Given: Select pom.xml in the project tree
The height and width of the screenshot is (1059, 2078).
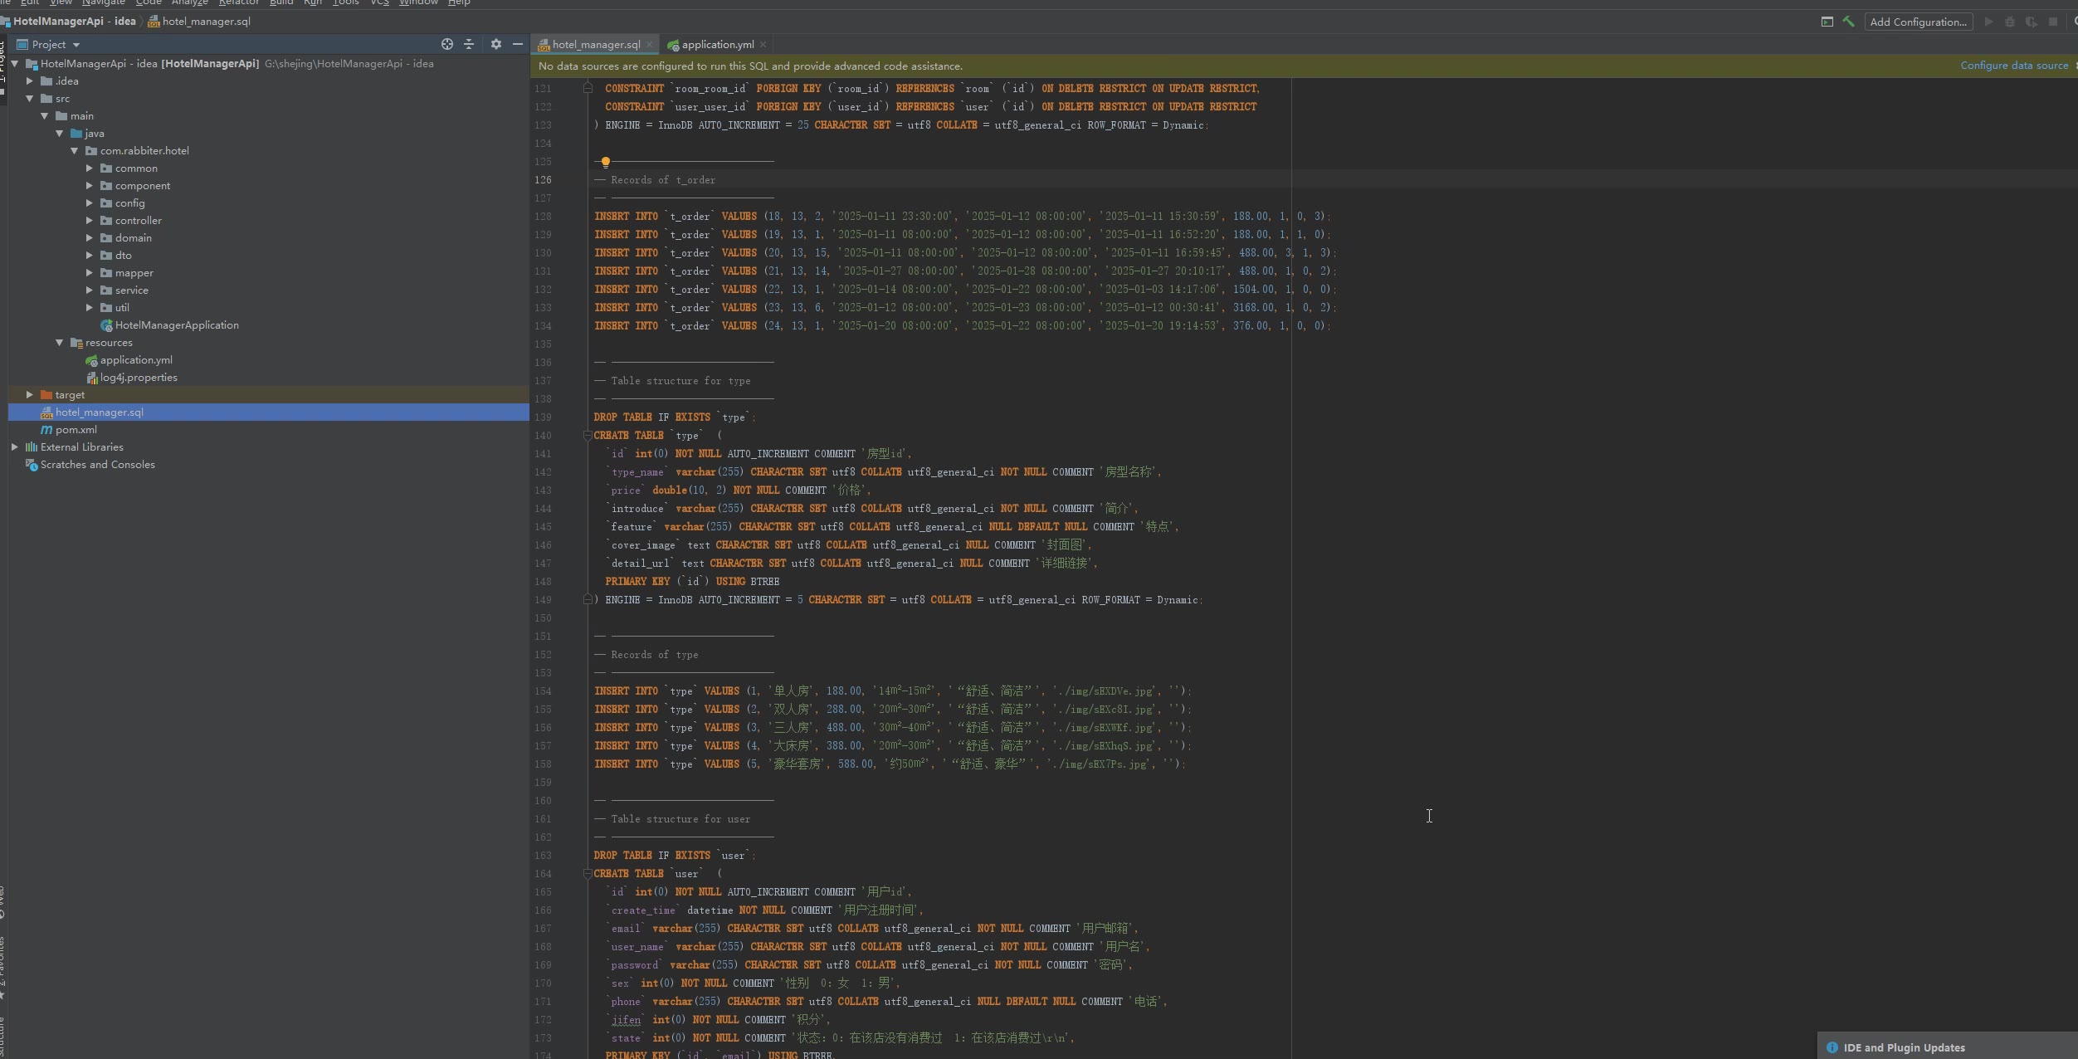Looking at the screenshot, I should [x=76, y=429].
